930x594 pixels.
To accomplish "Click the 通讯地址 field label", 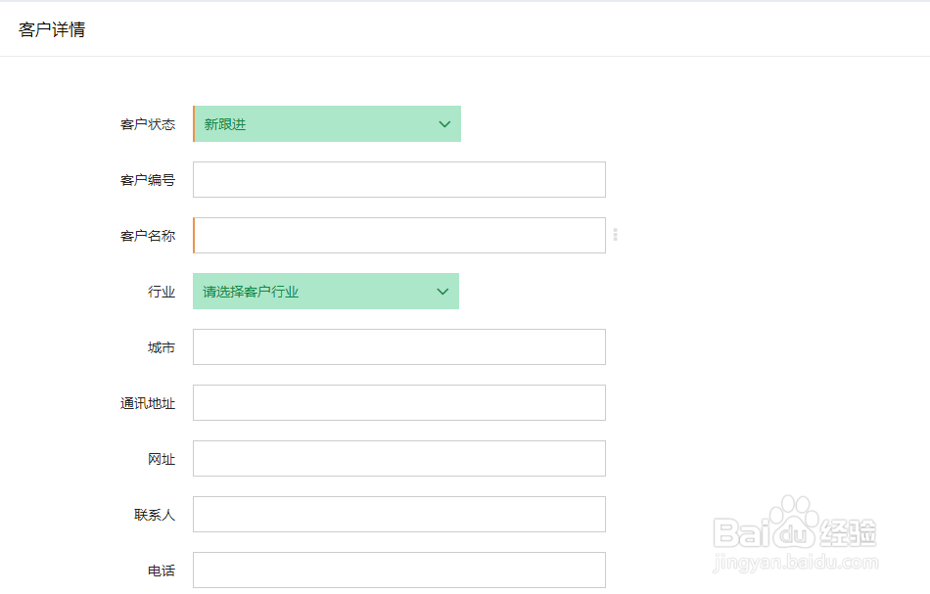I will 148,403.
